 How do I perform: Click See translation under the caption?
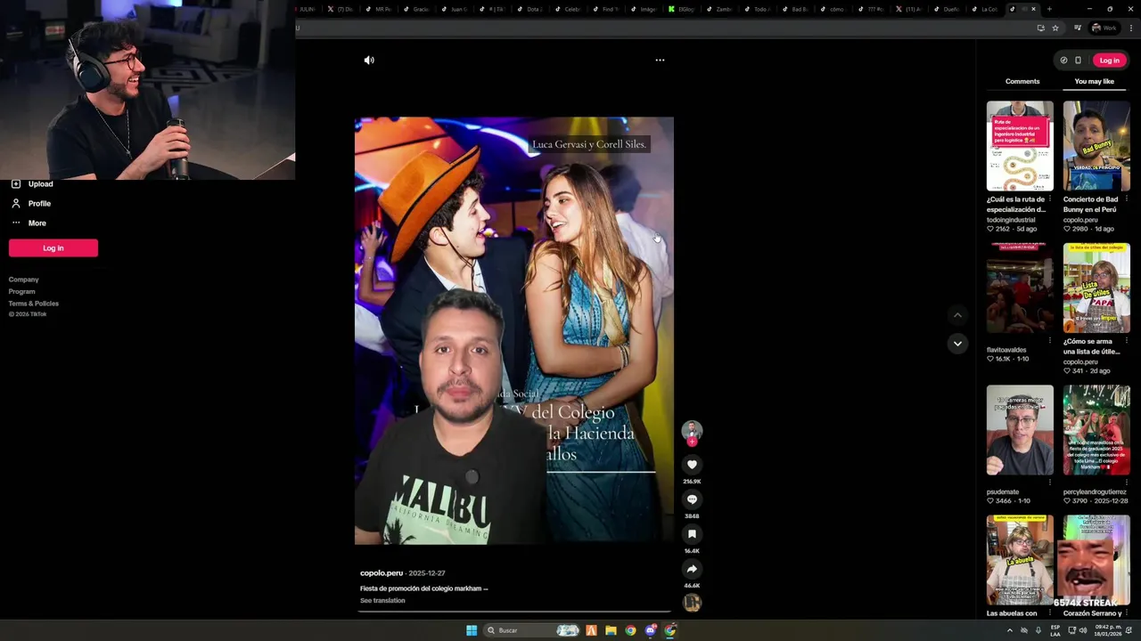coord(382,601)
